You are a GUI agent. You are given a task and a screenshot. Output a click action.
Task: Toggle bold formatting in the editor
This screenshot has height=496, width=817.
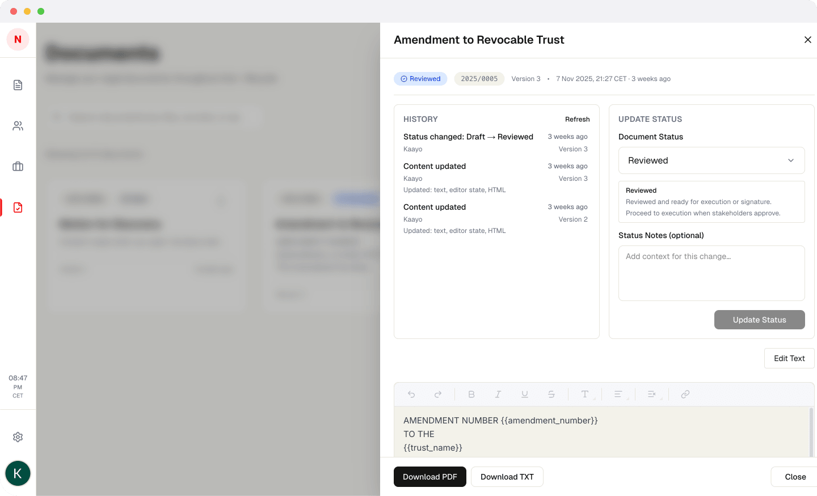tap(471, 394)
